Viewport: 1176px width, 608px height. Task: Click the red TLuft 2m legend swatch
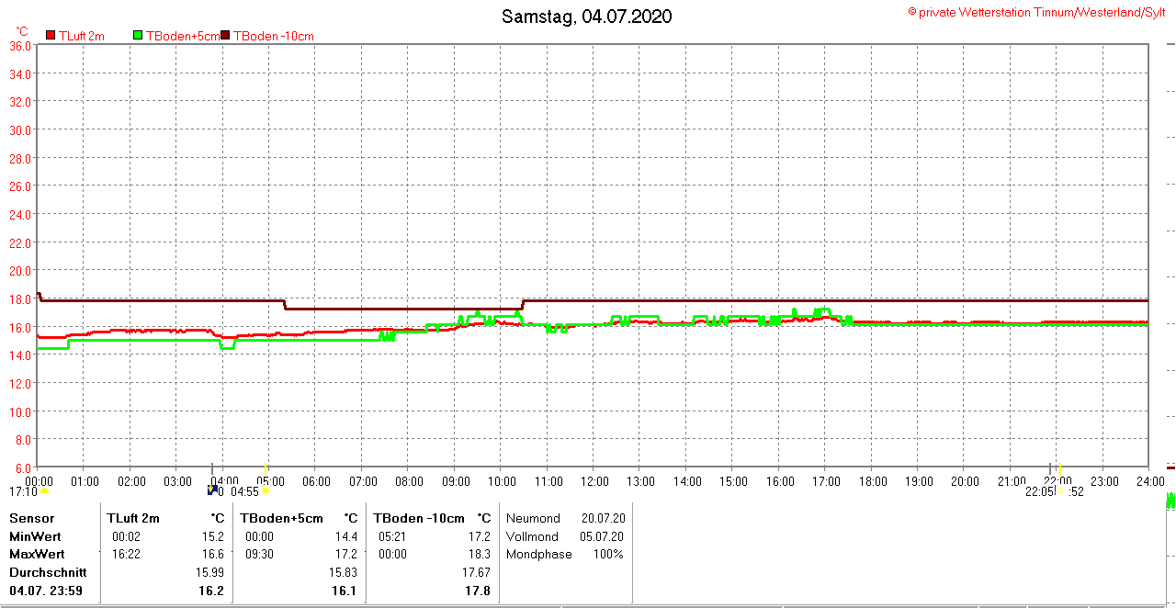tap(51, 36)
